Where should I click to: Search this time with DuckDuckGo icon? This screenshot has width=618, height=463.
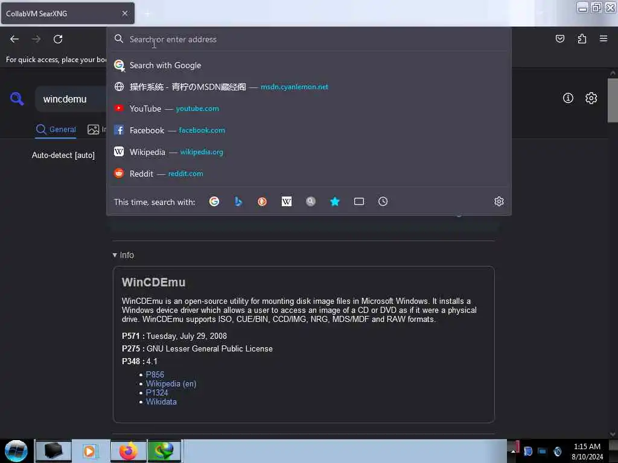pos(262,201)
